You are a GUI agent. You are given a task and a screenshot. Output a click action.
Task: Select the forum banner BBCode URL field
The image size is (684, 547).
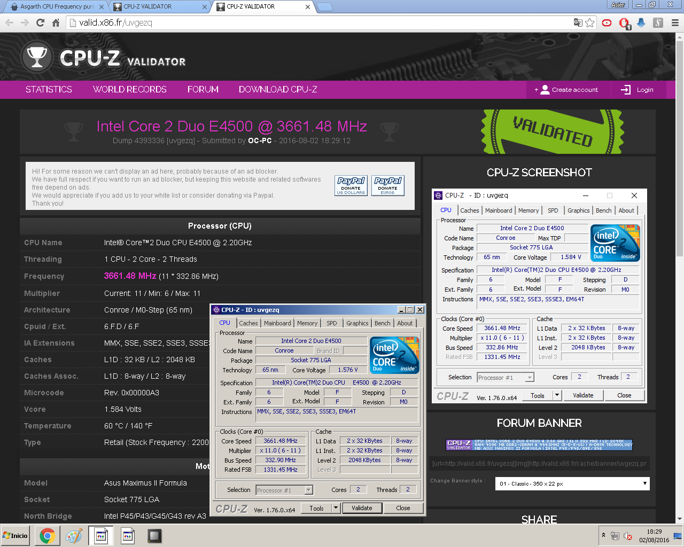[540, 463]
